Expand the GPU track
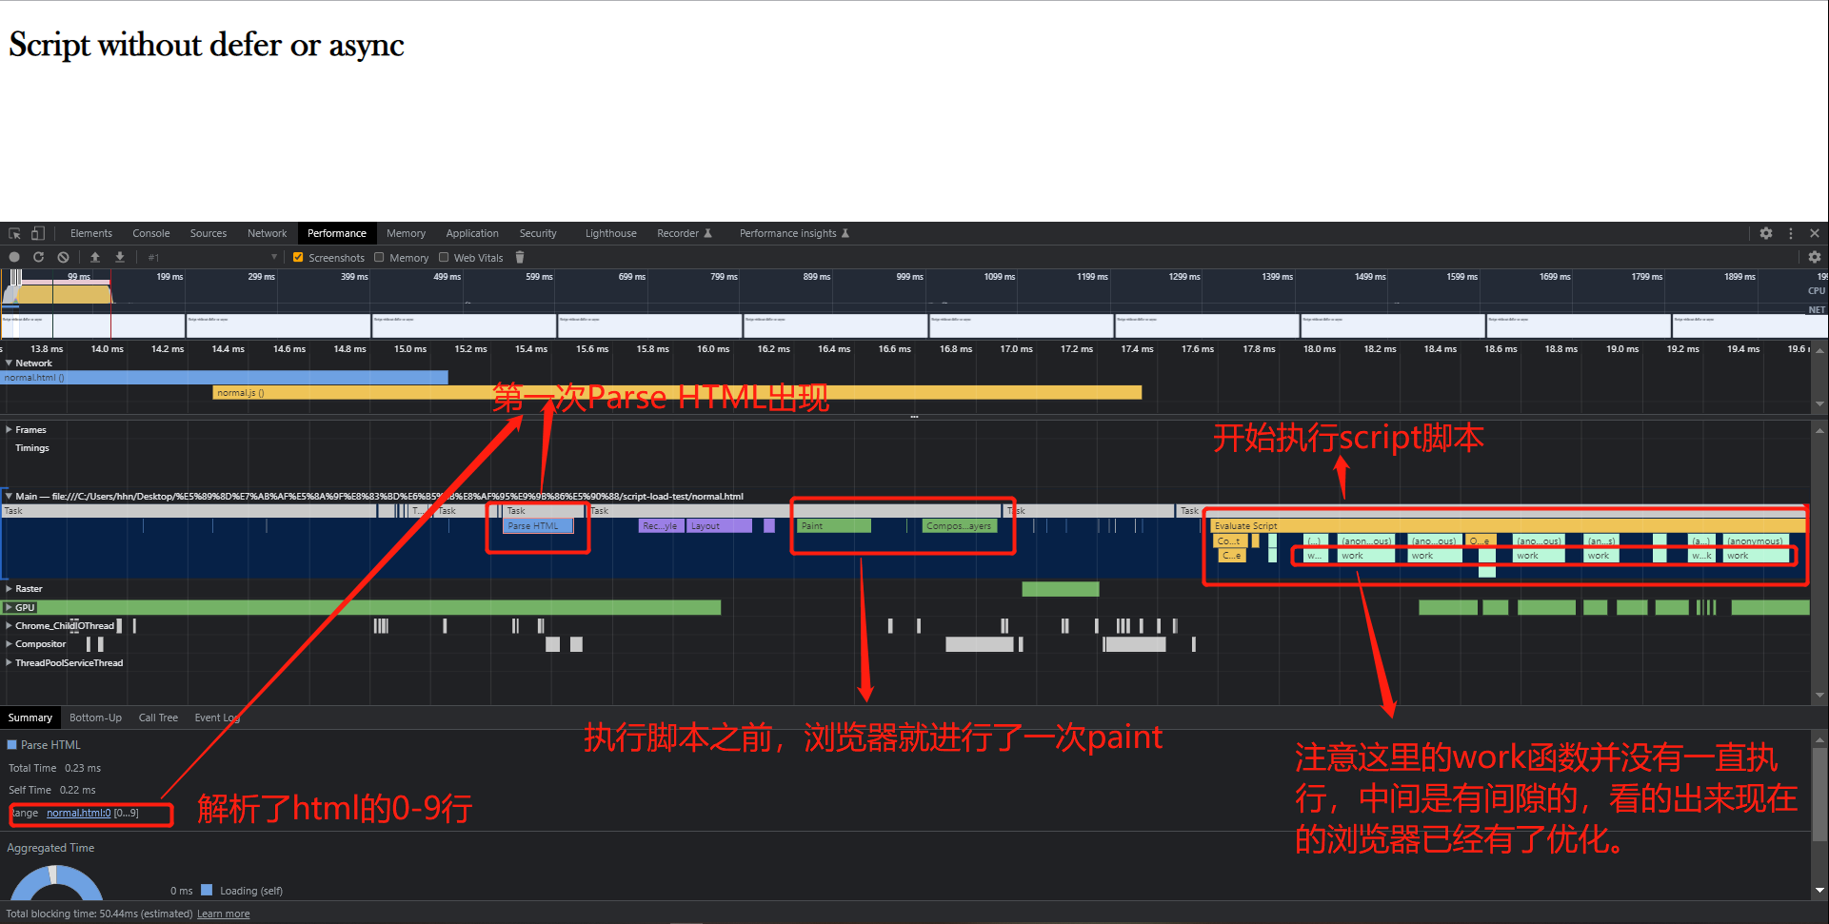Image resolution: width=1829 pixels, height=924 pixels. (9, 607)
